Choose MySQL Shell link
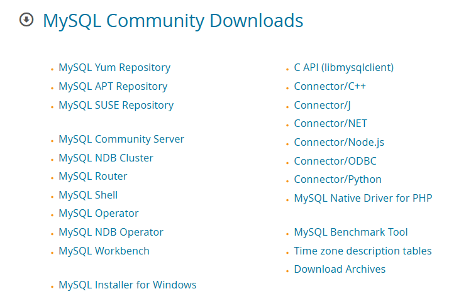Image resolution: width=466 pixels, height=301 pixels. coord(88,195)
